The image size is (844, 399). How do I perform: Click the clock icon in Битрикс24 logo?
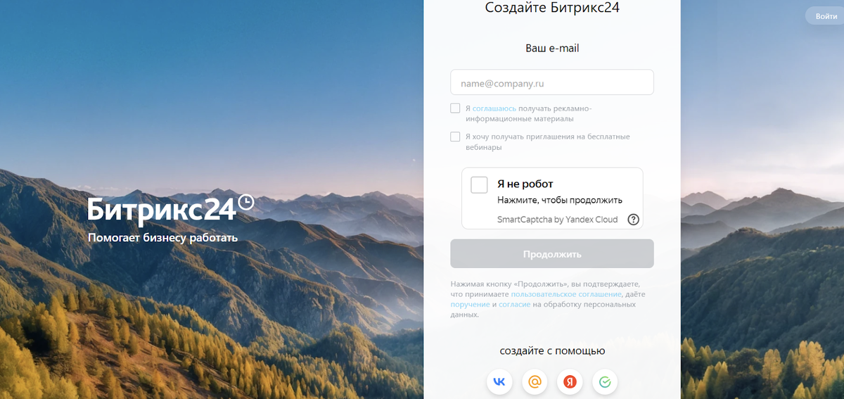(x=246, y=202)
